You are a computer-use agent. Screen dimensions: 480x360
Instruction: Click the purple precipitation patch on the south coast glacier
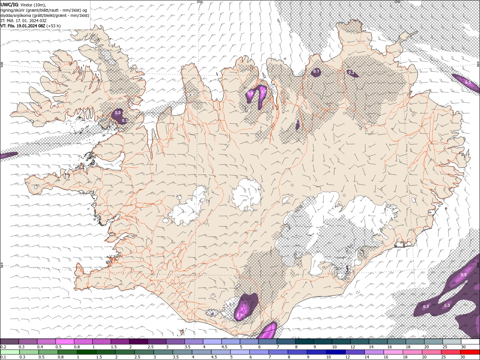(245, 307)
